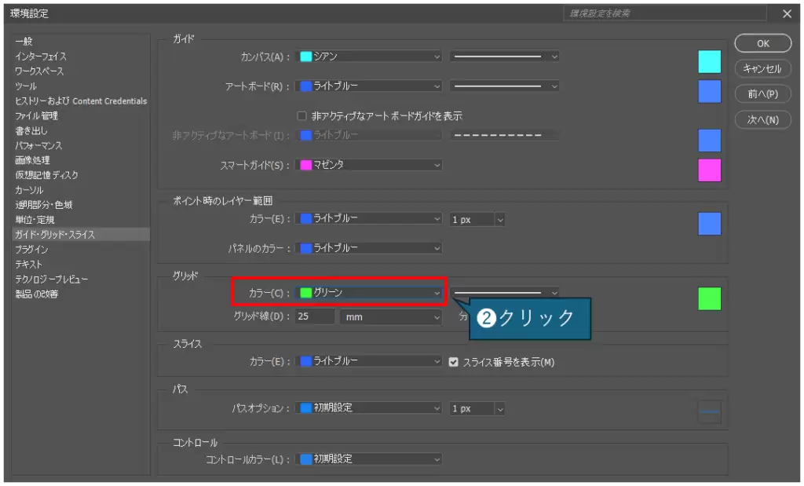The image size is (804, 486).
Task: Click the blue Artboard guide color swatch
Action: 709,91
